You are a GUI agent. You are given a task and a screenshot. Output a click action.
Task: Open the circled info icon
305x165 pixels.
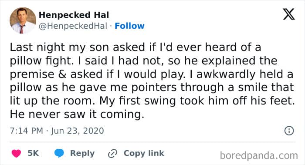(x=289, y=131)
